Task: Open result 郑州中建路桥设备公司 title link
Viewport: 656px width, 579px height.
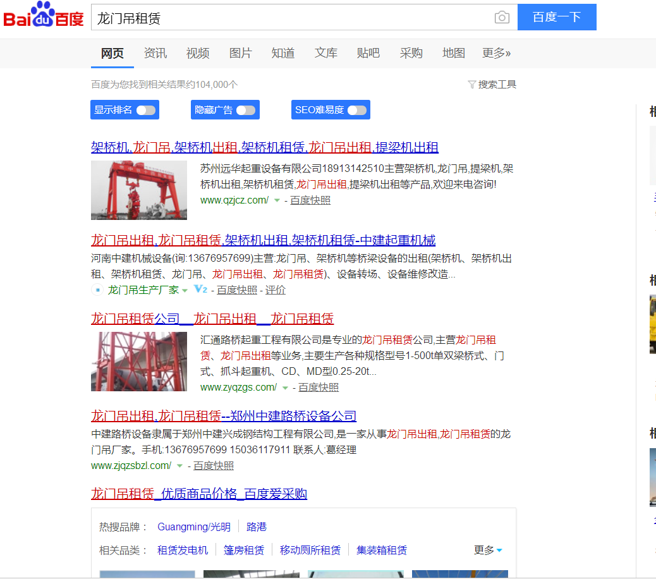Action: (224, 416)
